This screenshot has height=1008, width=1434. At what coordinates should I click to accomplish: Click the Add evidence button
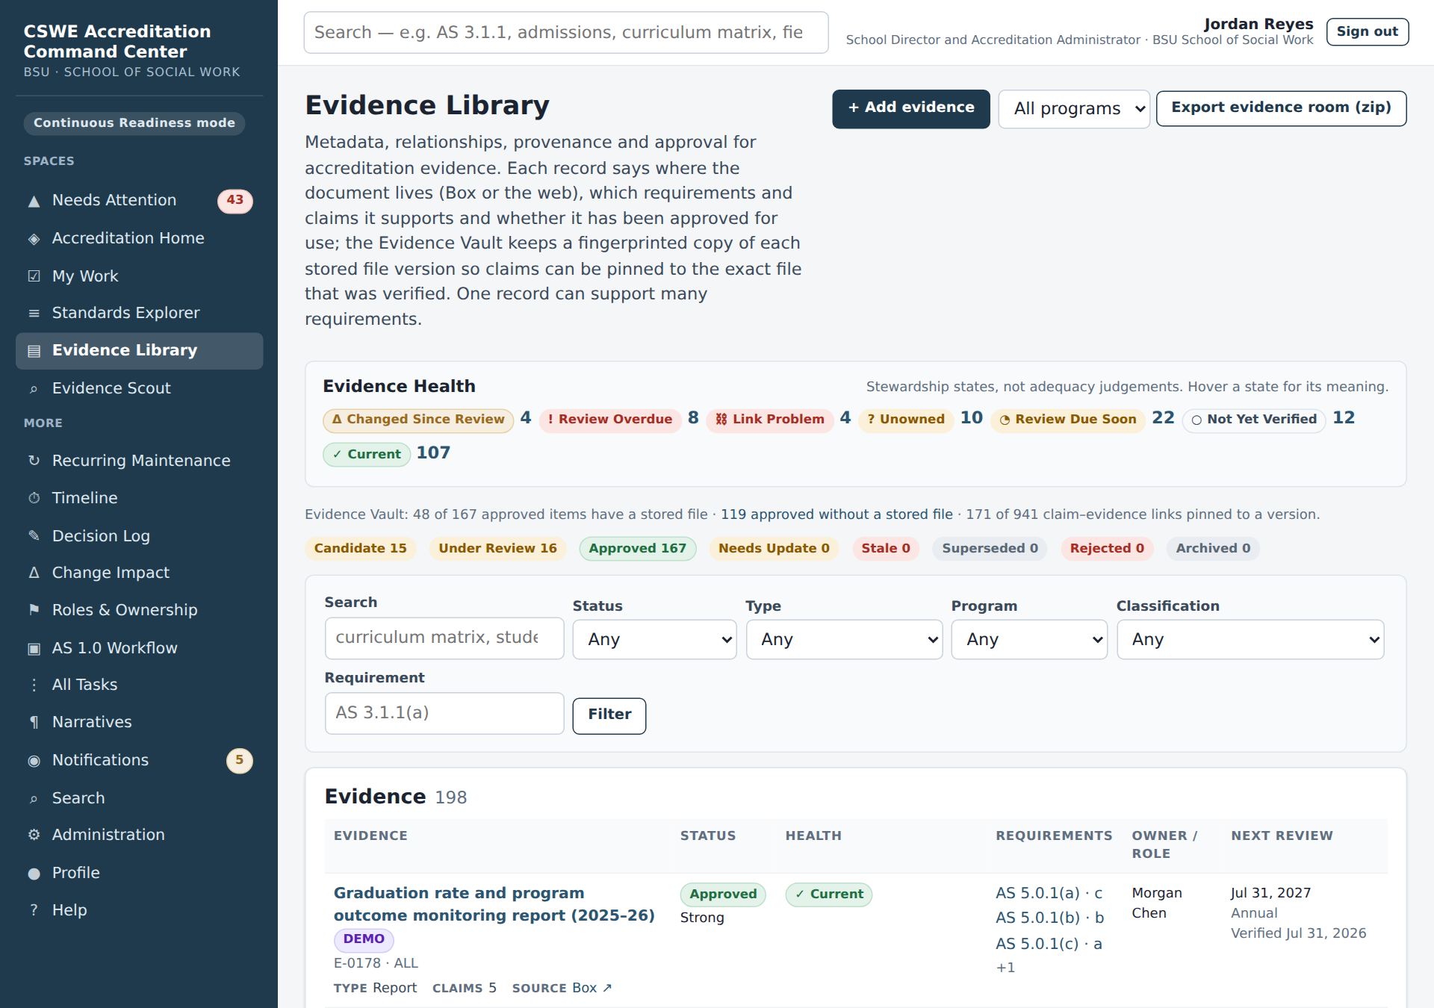911,109
